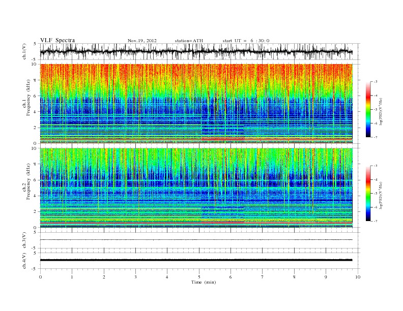The height and width of the screenshot is (311, 403).
Task: Click time axis tick label "8"
Action: click(x=294, y=277)
